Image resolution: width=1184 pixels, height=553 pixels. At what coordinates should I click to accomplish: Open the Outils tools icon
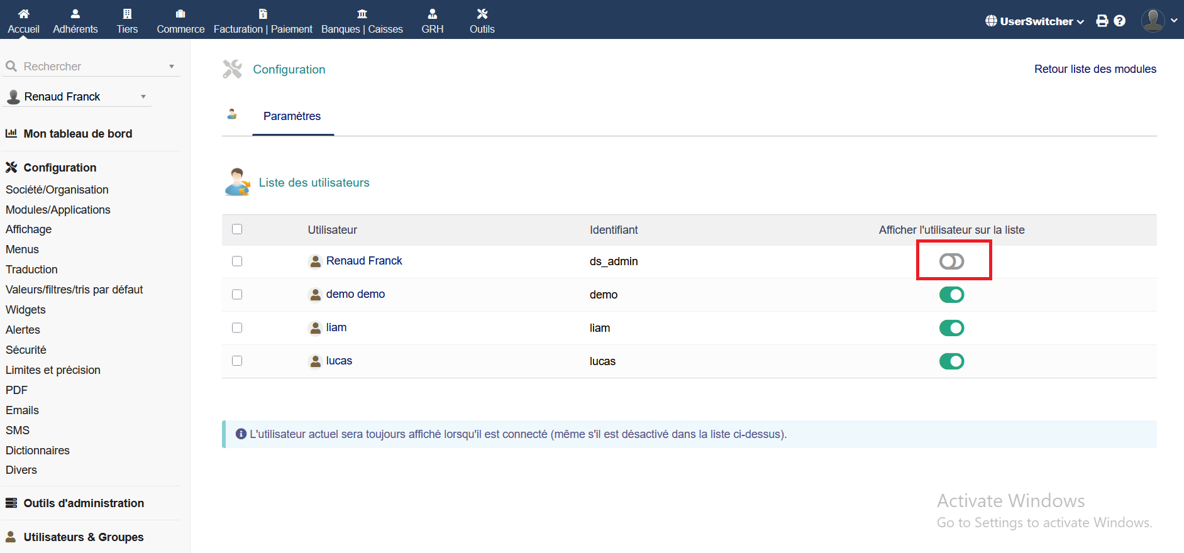(482, 14)
